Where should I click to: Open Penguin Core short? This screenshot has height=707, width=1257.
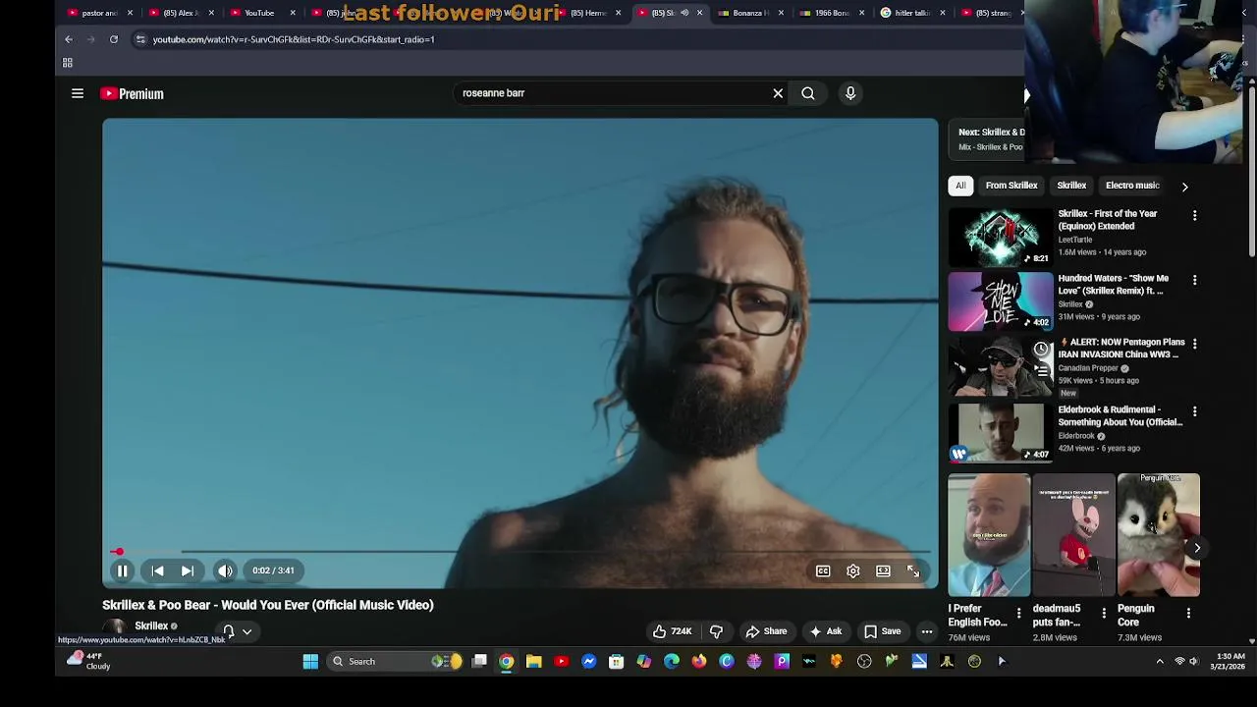[x=1159, y=535]
